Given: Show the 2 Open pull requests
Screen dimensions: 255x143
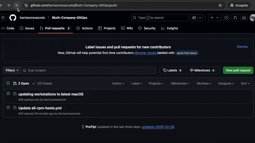Looking at the screenshot, I should pyautogui.click(x=21, y=83).
